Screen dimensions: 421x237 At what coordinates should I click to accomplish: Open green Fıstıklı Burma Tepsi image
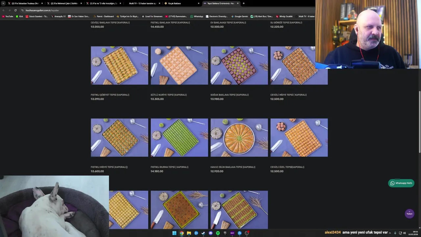pyautogui.click(x=179, y=138)
